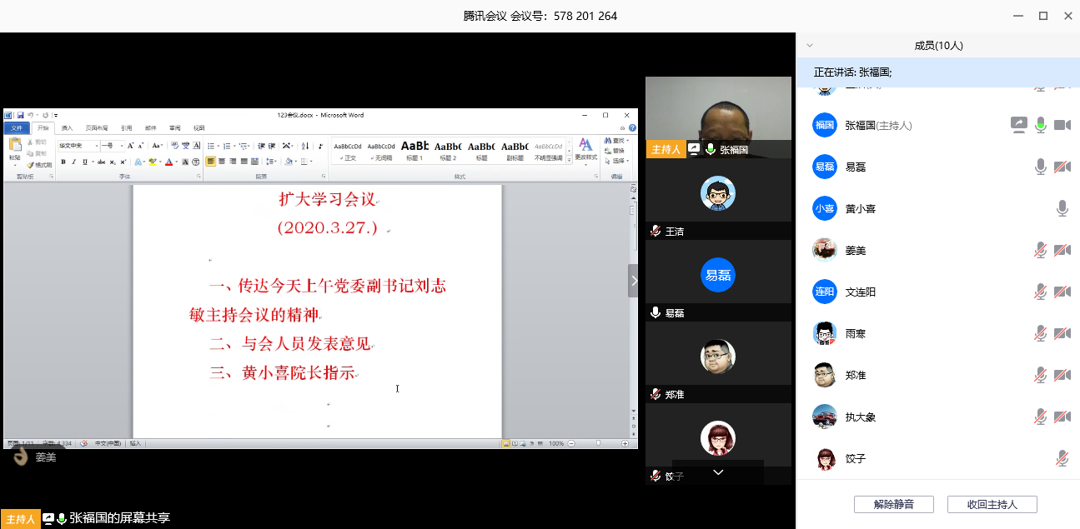Click the font color button in Word

tap(168, 162)
